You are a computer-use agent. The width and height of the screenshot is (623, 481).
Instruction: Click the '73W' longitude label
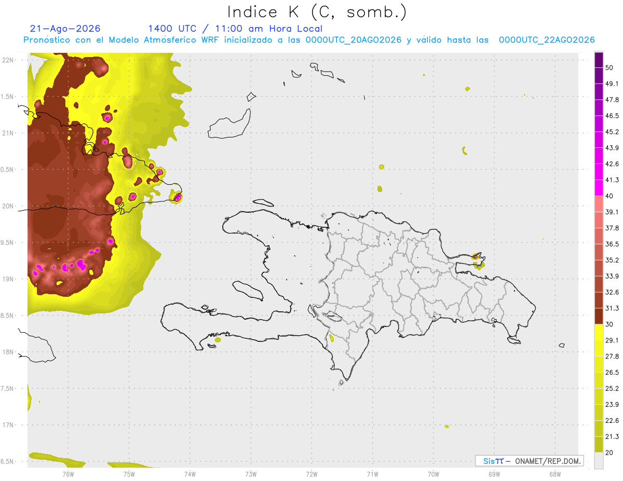click(251, 474)
